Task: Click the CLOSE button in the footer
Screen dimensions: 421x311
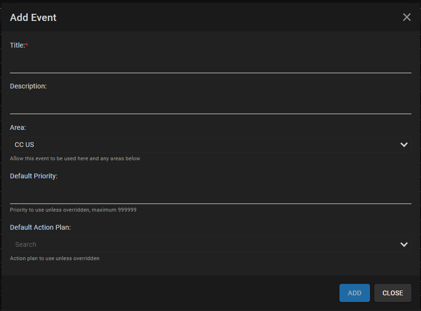Action: click(392, 293)
